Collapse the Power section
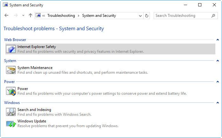This screenshot has height=138, width=222. 218,82
